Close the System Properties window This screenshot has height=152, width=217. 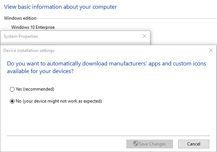(145, 36)
